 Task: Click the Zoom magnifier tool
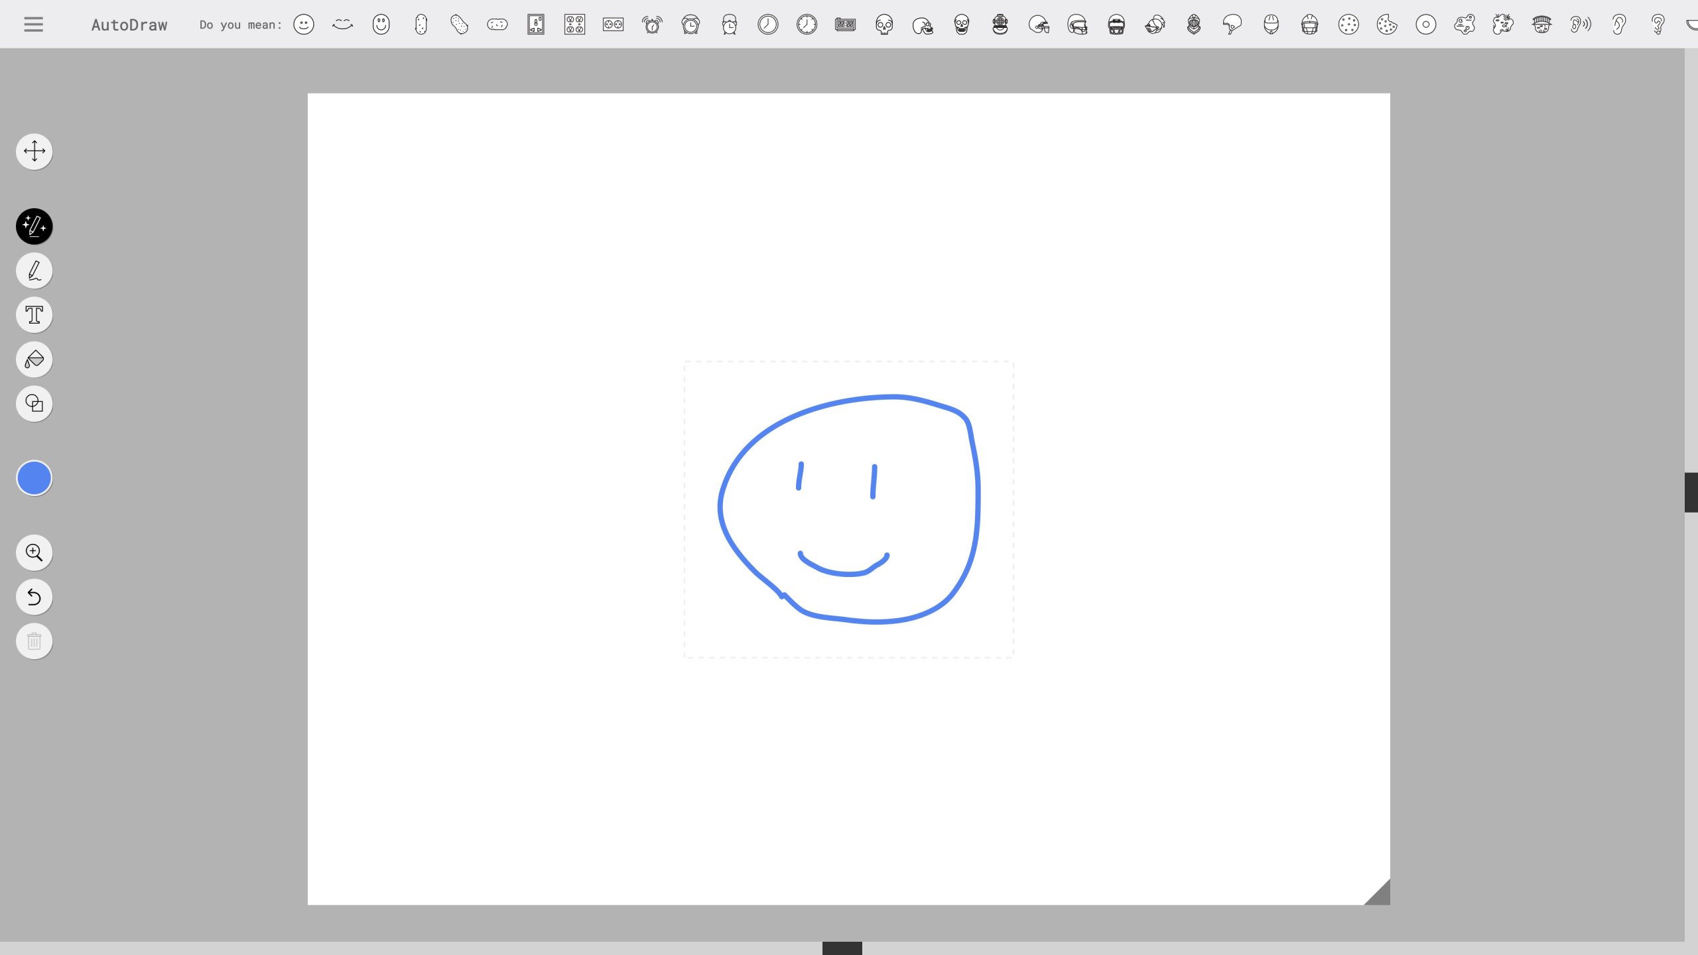(x=34, y=552)
